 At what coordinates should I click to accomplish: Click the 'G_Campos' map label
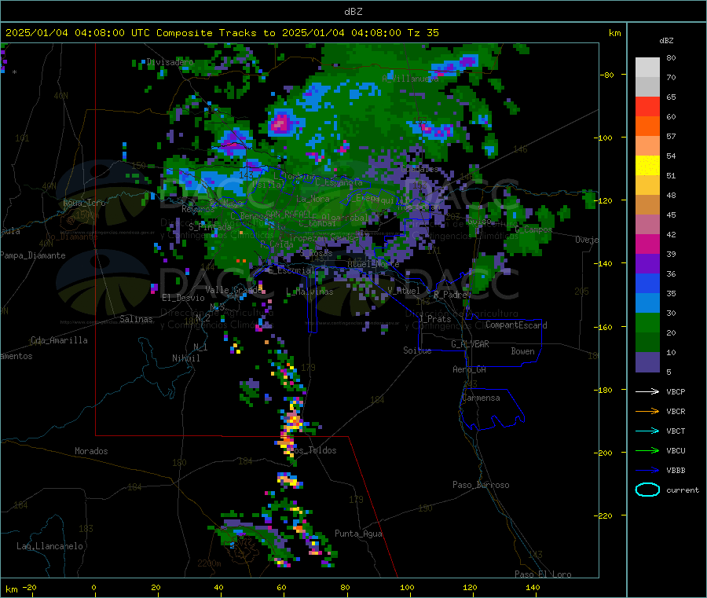[533, 229]
